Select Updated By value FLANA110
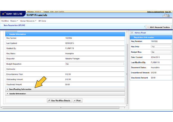Viewport: 173px width, 122px height. tap(69, 48)
